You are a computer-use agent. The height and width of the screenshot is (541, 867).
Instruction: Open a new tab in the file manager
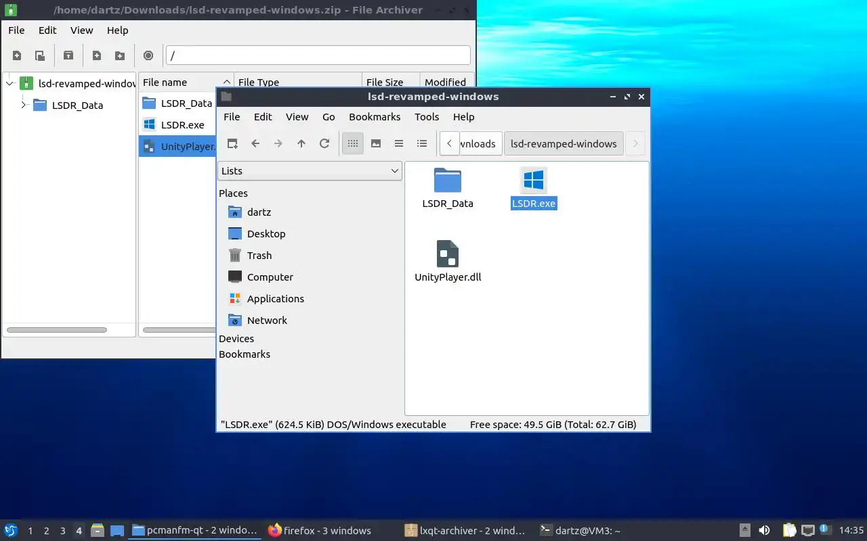pyautogui.click(x=232, y=143)
